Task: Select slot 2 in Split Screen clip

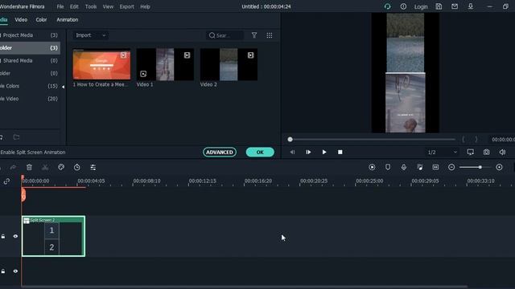Action: pos(51,247)
